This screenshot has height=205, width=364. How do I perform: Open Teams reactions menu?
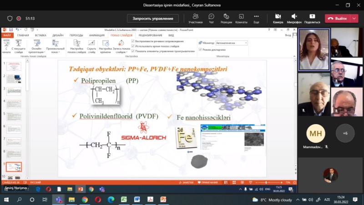point(226,18)
